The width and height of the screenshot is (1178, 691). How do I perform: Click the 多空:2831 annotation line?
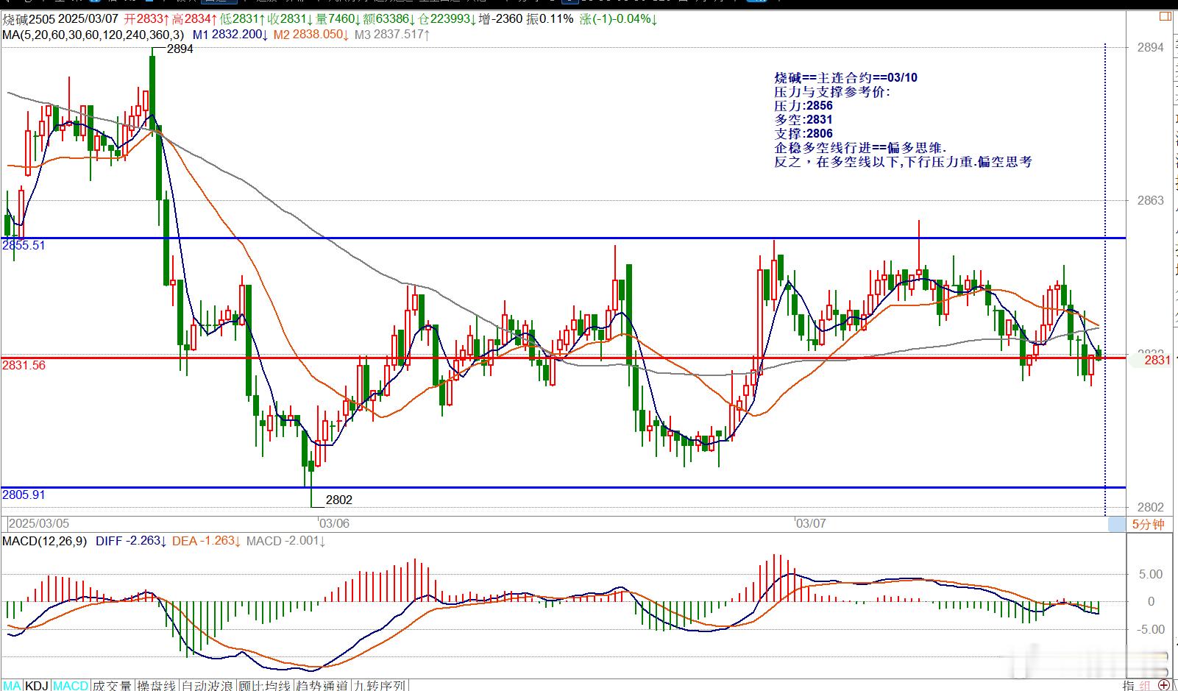click(803, 119)
